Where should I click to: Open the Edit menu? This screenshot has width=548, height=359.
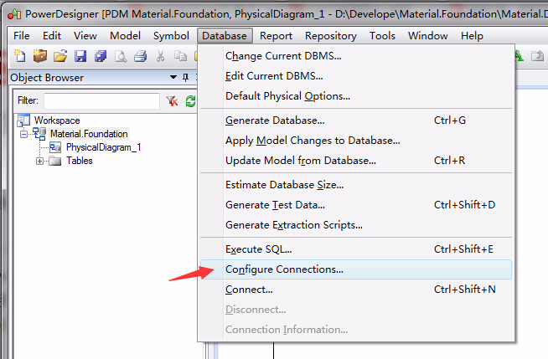click(x=52, y=36)
